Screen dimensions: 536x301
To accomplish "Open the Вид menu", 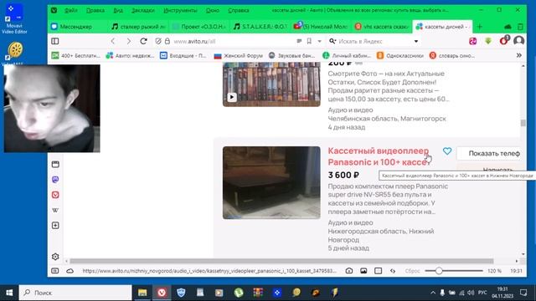I will coord(118,11).
